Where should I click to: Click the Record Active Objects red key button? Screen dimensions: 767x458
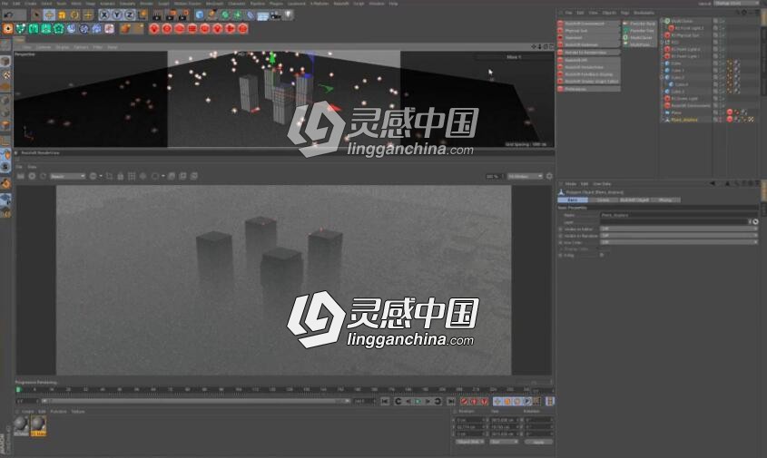tap(464, 401)
